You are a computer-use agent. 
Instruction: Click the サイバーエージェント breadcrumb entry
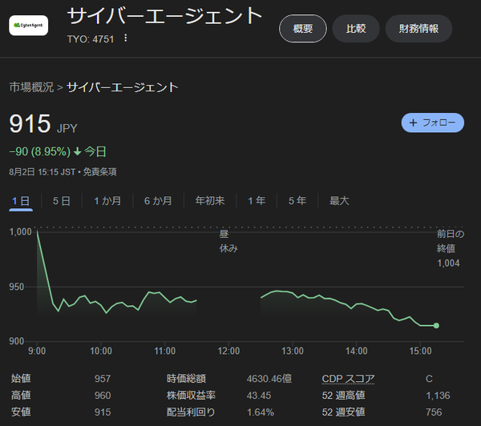click(x=123, y=87)
